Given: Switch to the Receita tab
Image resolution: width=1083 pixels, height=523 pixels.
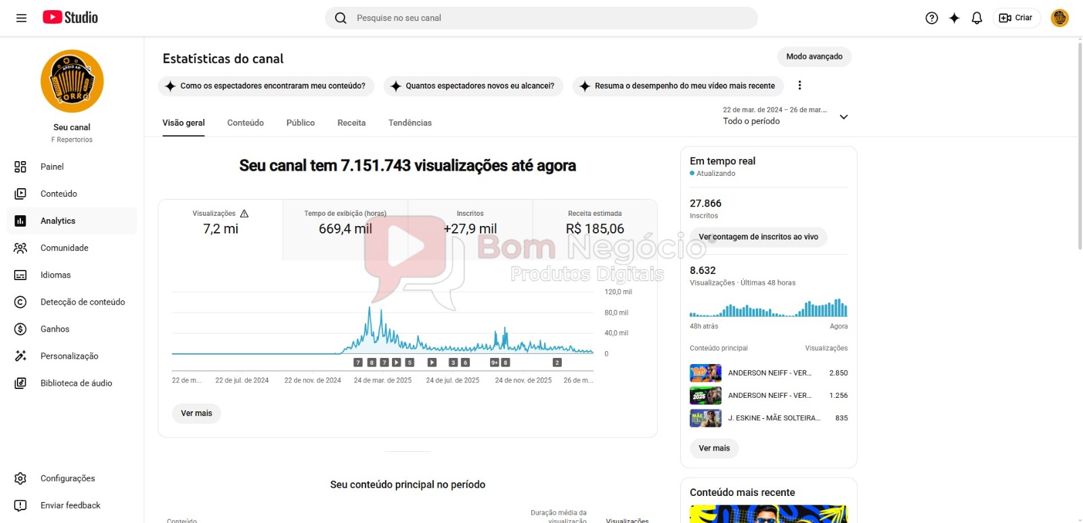Looking at the screenshot, I should click(351, 123).
